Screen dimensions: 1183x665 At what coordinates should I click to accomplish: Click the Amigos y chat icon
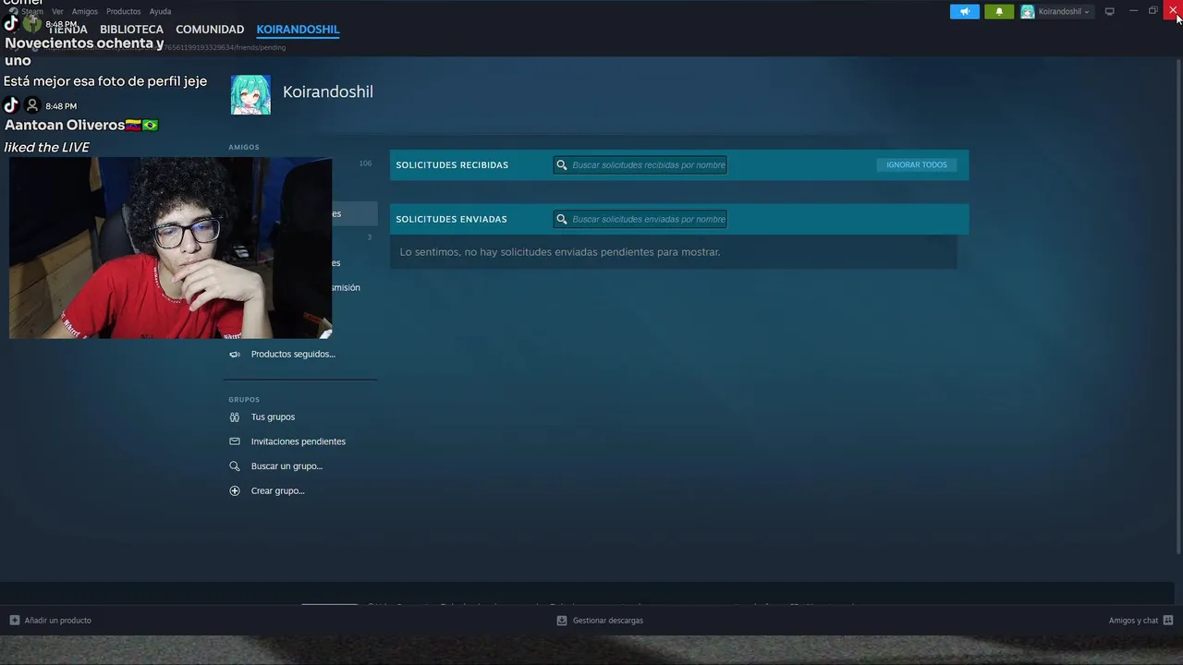(1168, 621)
